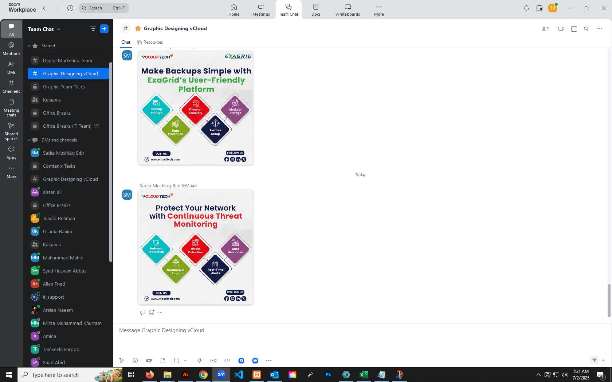Select the All chats icon
This screenshot has height=382, width=612.
pos(11,29)
